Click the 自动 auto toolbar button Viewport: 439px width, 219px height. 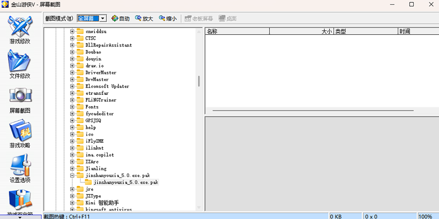click(120, 19)
